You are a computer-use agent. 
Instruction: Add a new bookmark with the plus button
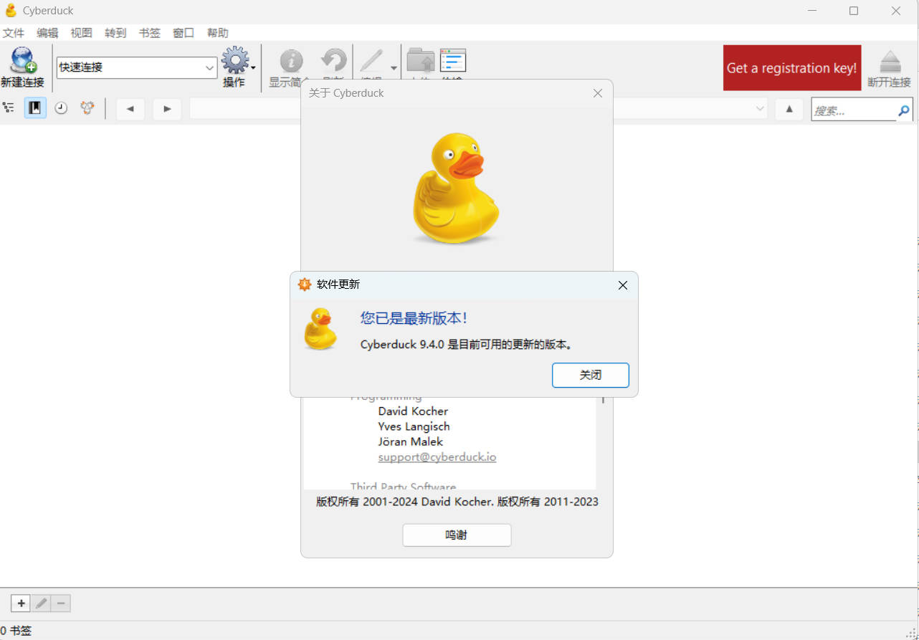tap(20, 603)
